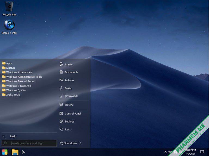Open the Apps folder in start menu
The height and width of the screenshot is (156, 209).
[7, 63]
